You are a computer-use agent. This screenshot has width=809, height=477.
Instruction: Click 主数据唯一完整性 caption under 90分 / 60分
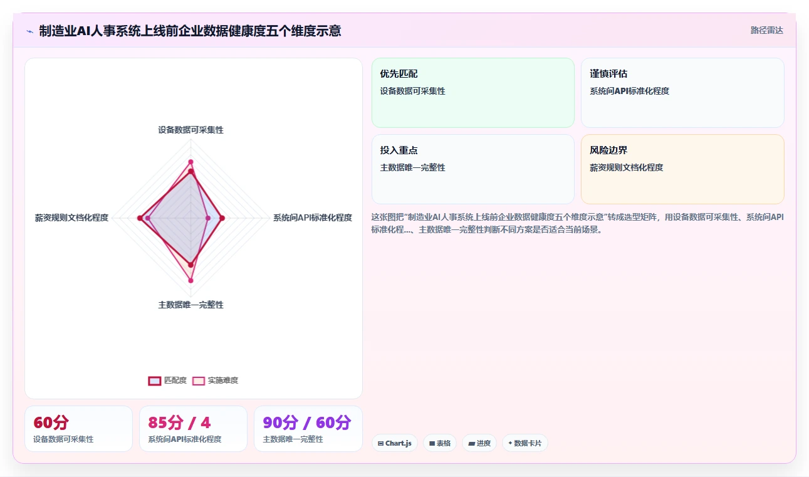click(x=293, y=439)
